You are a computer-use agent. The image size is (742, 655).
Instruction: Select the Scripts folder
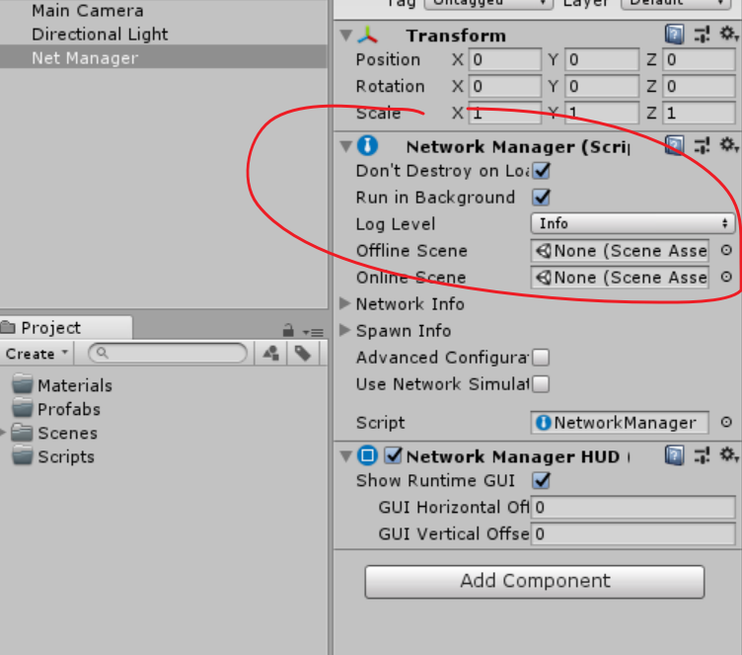pyautogui.click(x=53, y=456)
